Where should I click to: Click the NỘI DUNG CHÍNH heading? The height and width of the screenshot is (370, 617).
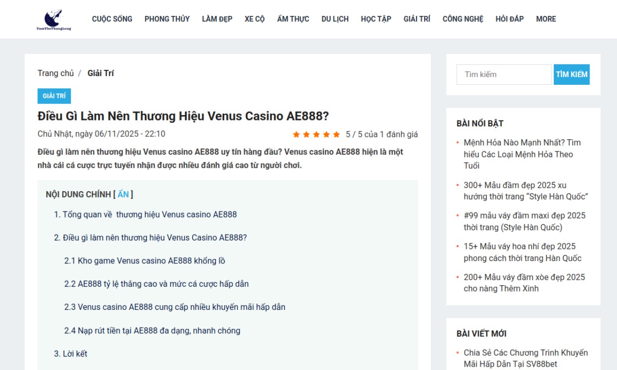point(79,194)
